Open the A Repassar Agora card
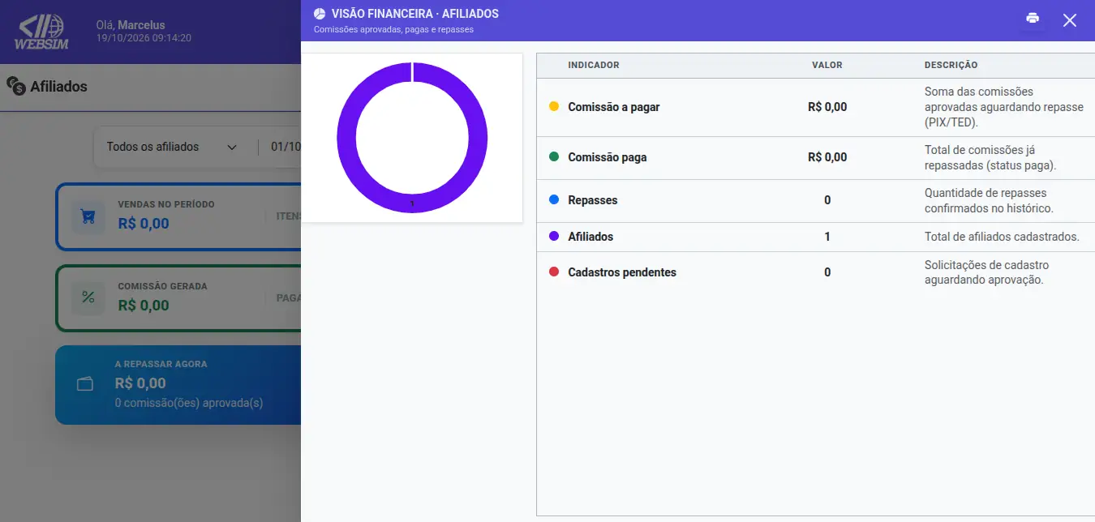Screen dimensions: 1095x522 178,385
